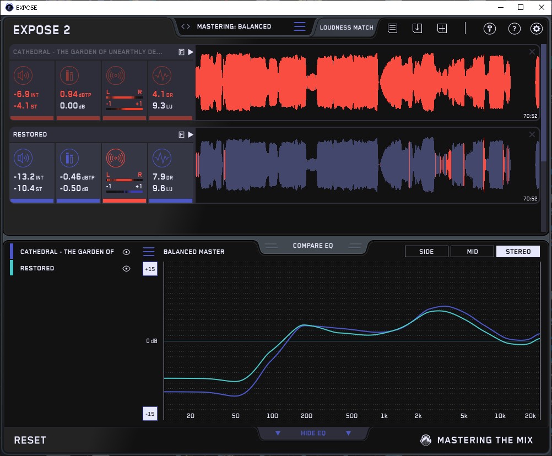Viewport: 552px width, 456px height.
Task: Hide the Cathedral EQ curve with eye icon
Action: [127, 252]
